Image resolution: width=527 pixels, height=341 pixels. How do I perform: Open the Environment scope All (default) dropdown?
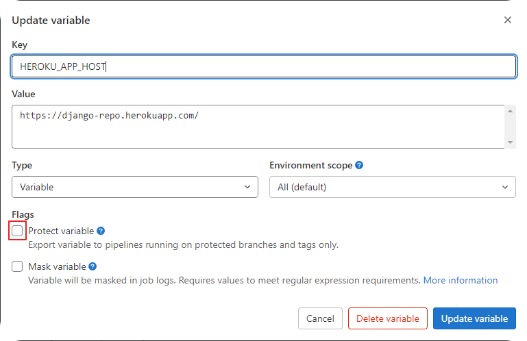click(392, 187)
